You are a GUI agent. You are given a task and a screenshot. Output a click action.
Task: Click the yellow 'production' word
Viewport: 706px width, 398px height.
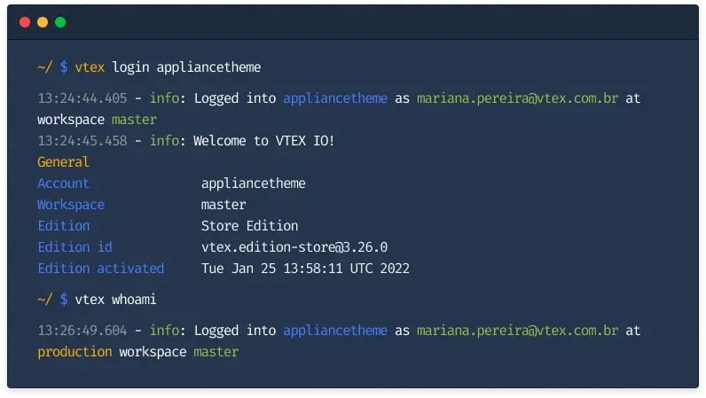75,352
